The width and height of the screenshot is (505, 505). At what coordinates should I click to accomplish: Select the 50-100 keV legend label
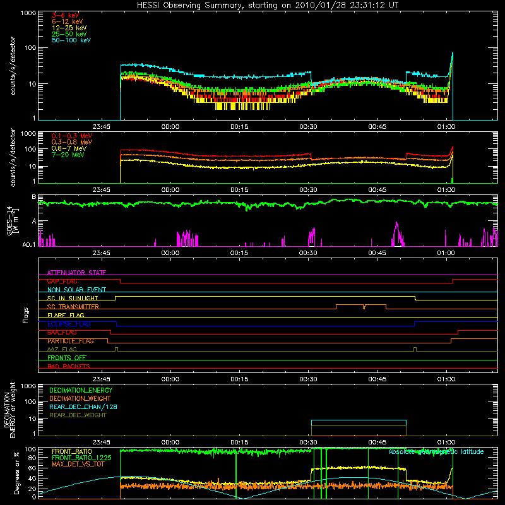[x=71, y=40]
